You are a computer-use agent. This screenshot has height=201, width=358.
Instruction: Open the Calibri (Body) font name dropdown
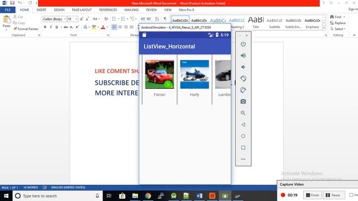point(65,19)
